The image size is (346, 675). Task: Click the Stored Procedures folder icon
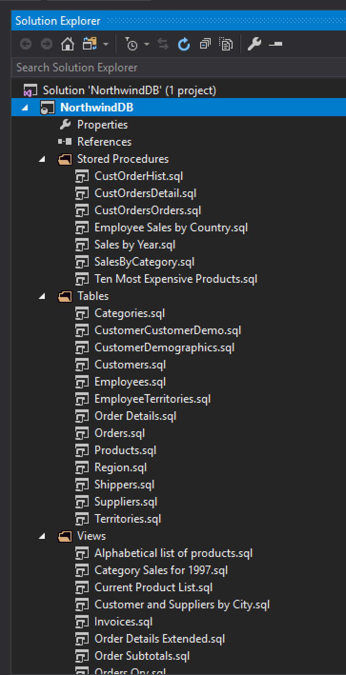click(x=65, y=159)
